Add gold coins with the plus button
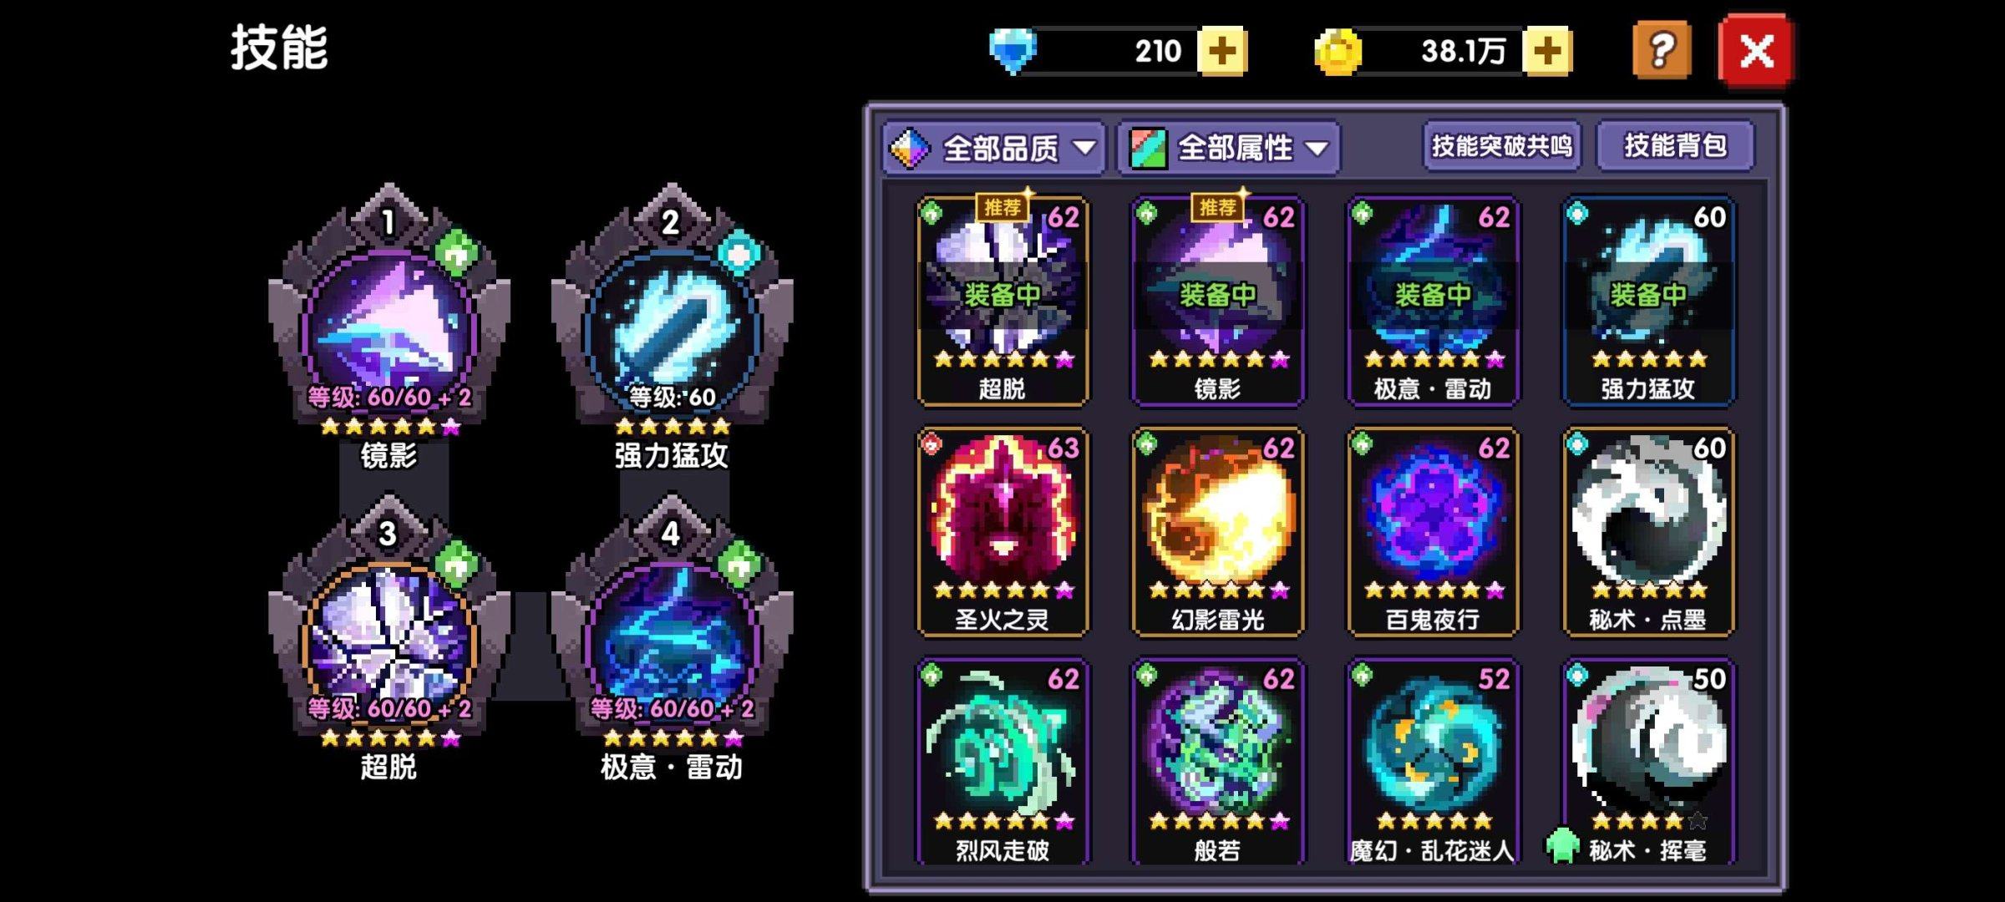The height and width of the screenshot is (902, 2005). 1547,51
